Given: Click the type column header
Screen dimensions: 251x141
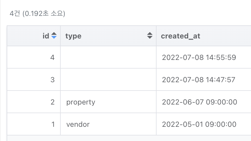Looking at the screenshot, I should (108, 36).
